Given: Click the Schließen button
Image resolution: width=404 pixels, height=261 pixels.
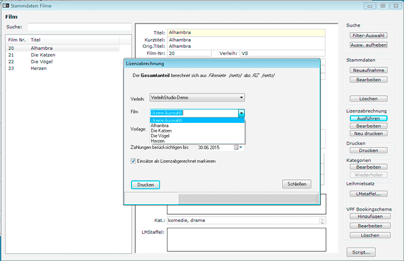Looking at the screenshot, I should (x=296, y=184).
